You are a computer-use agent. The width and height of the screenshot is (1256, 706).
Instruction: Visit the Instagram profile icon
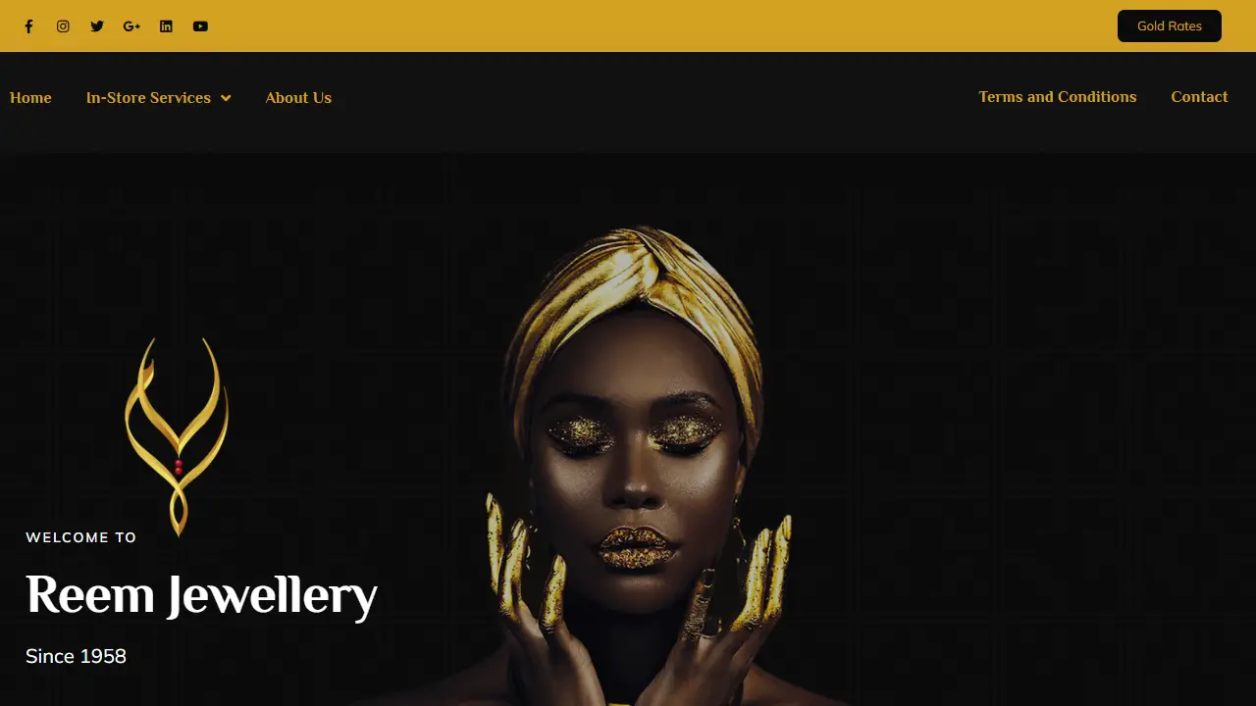[x=63, y=26]
